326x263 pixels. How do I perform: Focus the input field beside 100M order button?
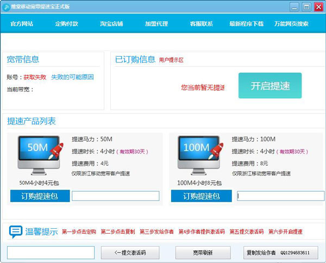(x=280, y=196)
